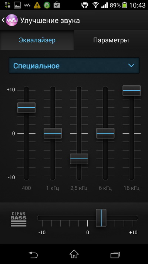Open recent apps via overview icon
Viewport: 148px width, 264px height.
click(115, 255)
